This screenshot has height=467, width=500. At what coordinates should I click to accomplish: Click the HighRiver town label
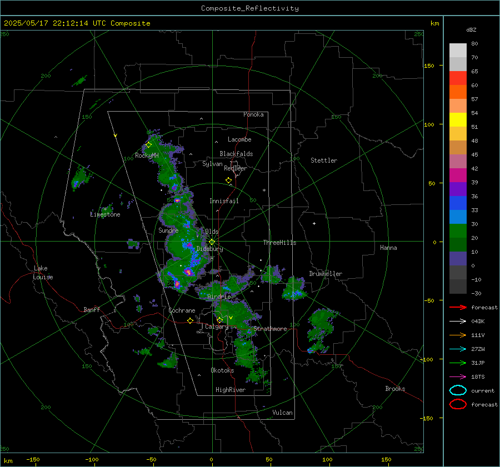point(231,390)
